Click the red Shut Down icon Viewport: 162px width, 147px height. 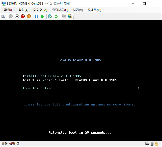[x=23, y=16]
